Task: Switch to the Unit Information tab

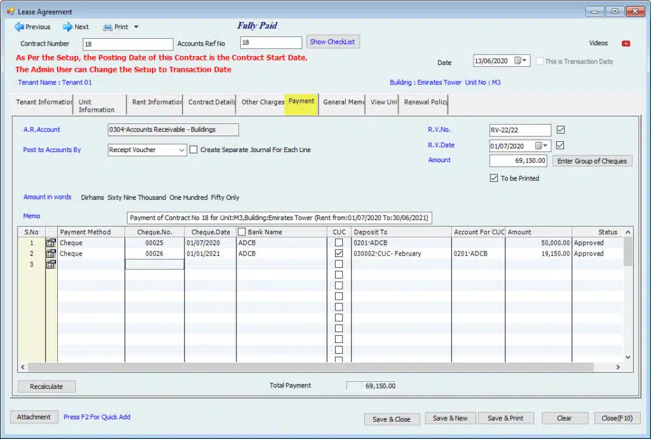Action: coord(100,106)
